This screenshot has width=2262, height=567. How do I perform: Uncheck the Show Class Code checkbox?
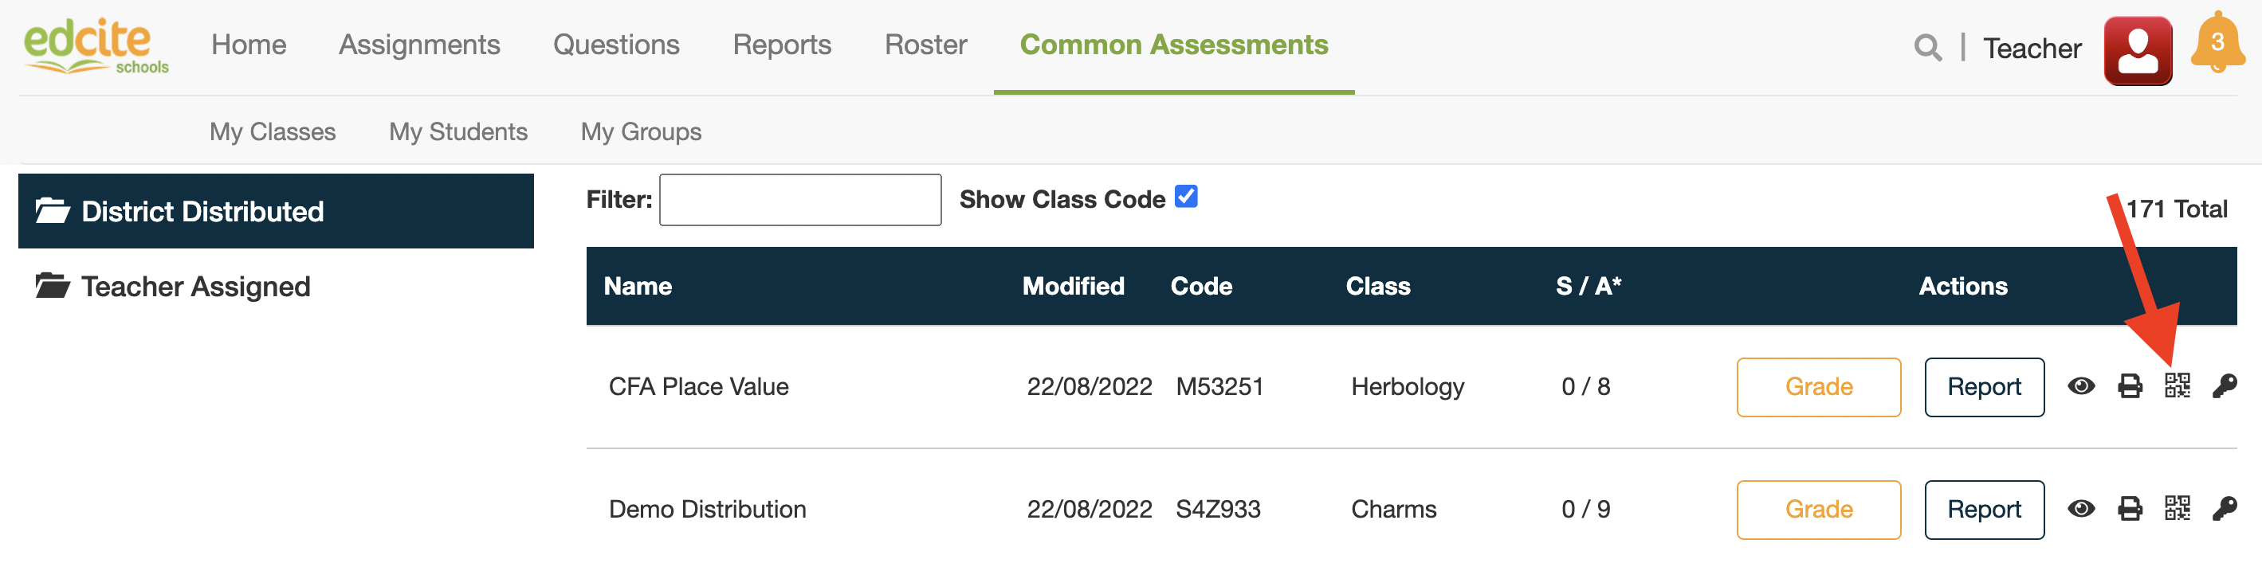click(1185, 197)
